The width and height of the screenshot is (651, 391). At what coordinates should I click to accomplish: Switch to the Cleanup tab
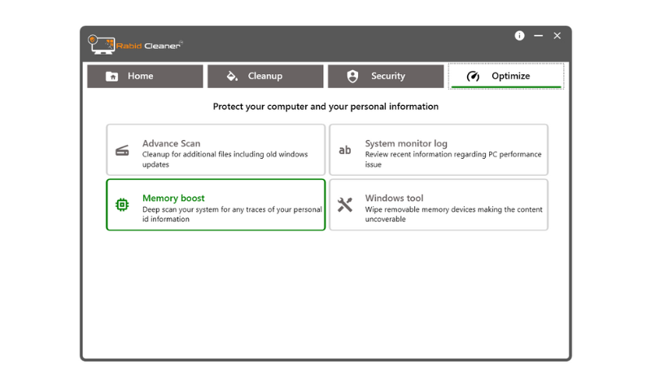(265, 76)
